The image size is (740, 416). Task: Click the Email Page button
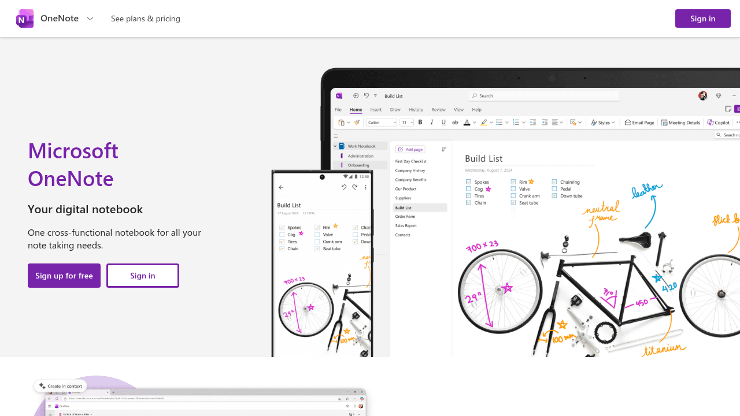click(x=639, y=122)
